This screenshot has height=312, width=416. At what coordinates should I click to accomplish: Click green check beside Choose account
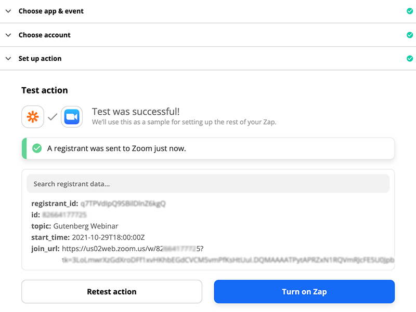[x=410, y=35]
